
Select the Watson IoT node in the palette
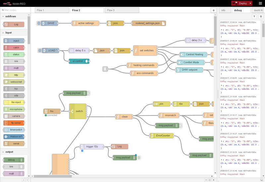click(14, 137)
